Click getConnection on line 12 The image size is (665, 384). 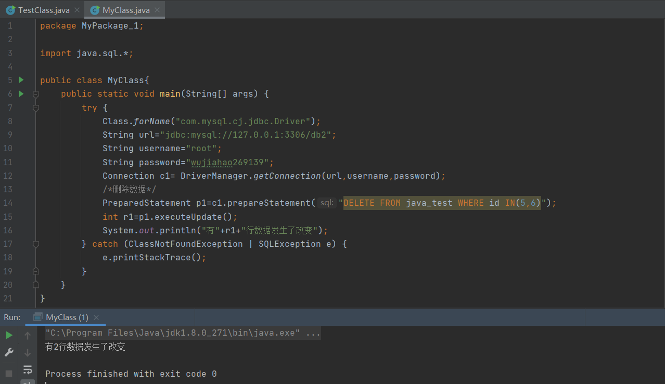[287, 176]
